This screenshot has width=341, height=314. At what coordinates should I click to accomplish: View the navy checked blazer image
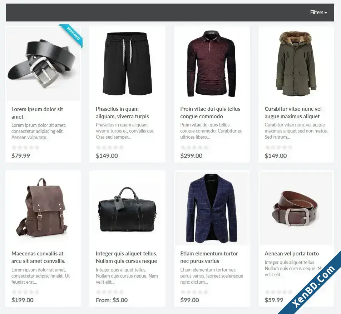click(x=211, y=208)
